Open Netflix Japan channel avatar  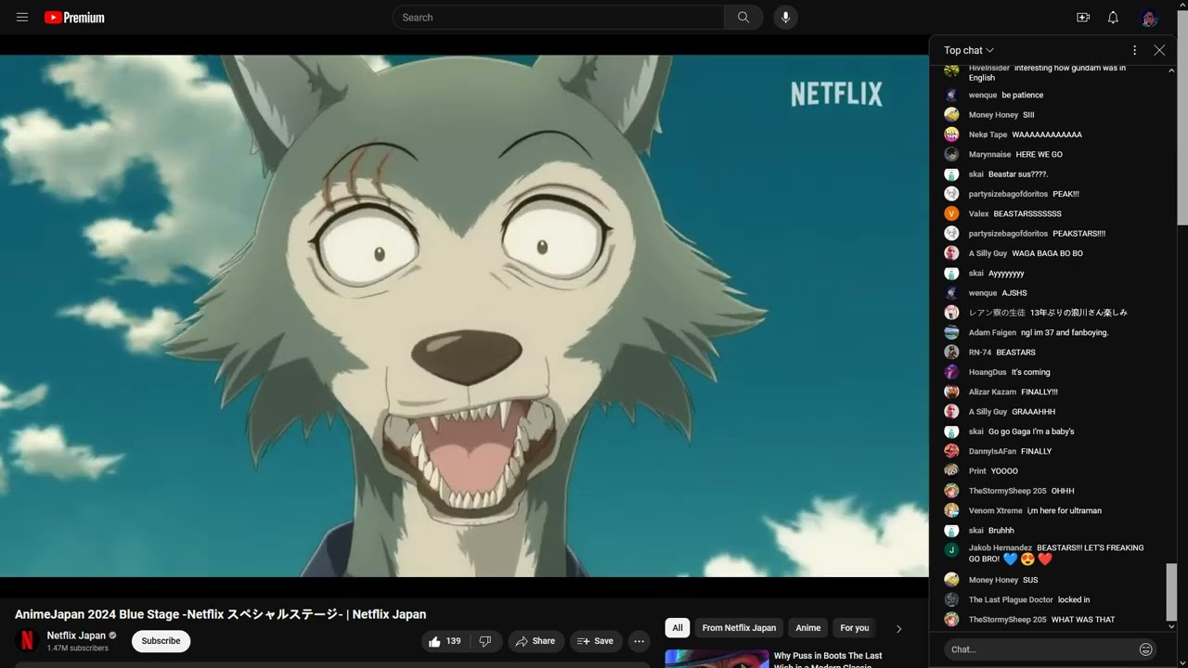pos(27,641)
